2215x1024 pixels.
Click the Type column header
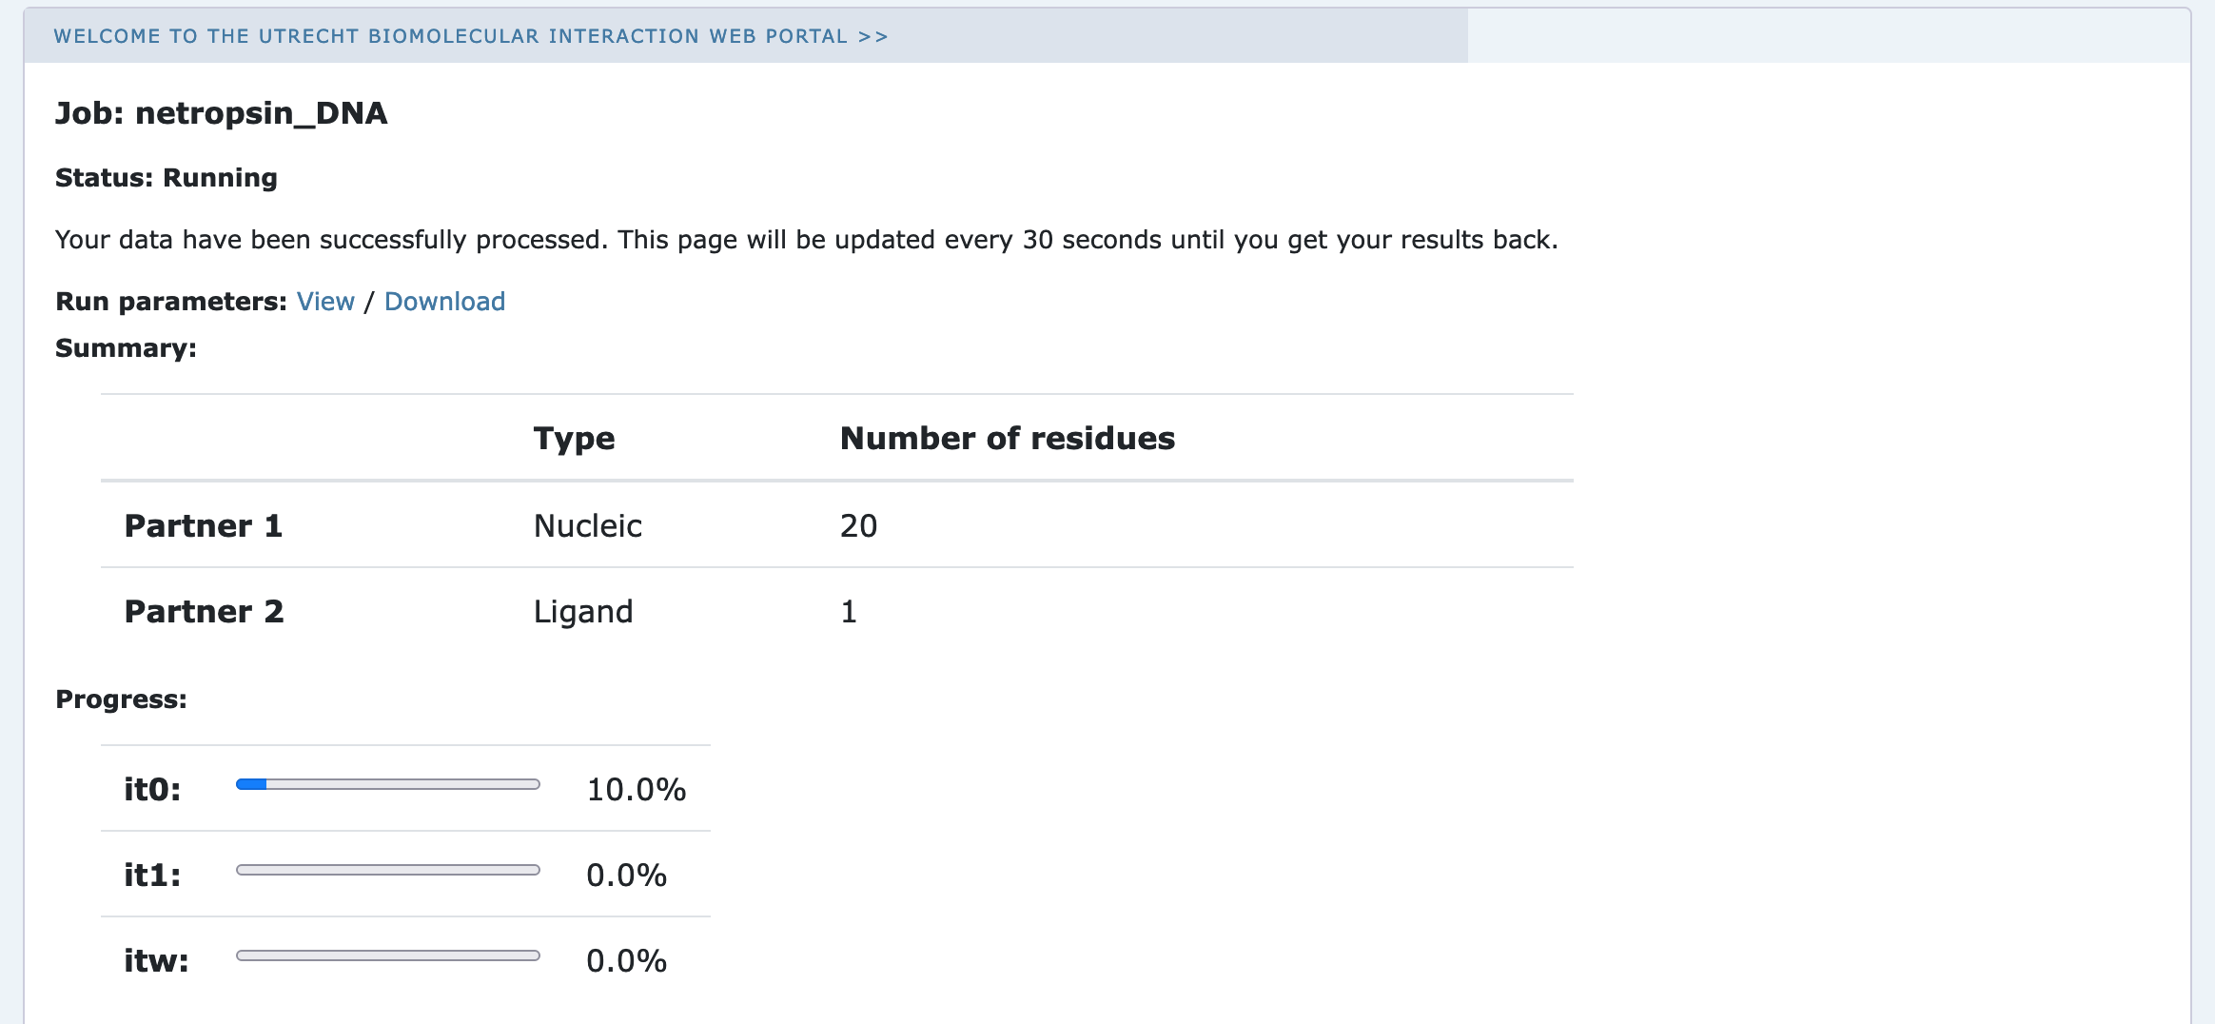574,439
